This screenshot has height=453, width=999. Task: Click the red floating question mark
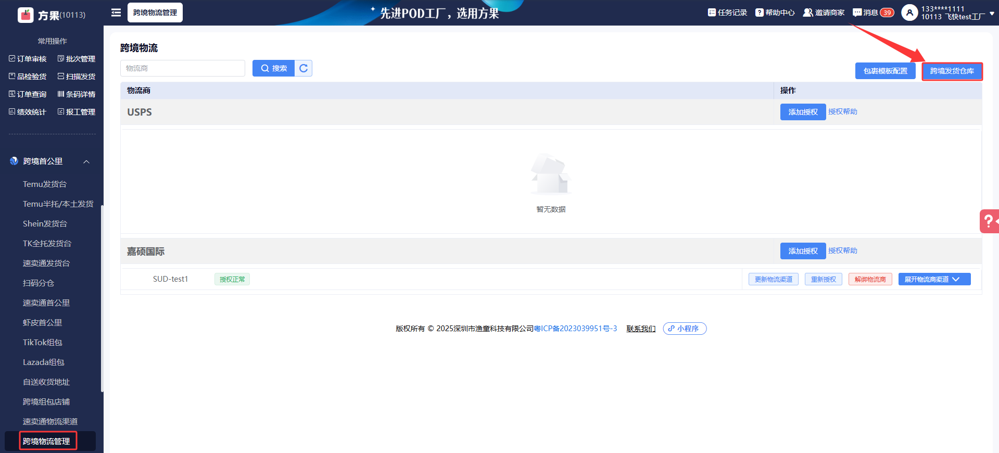pos(989,221)
